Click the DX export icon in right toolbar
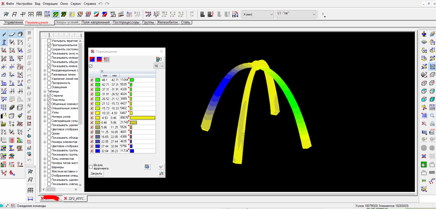 pos(424,180)
